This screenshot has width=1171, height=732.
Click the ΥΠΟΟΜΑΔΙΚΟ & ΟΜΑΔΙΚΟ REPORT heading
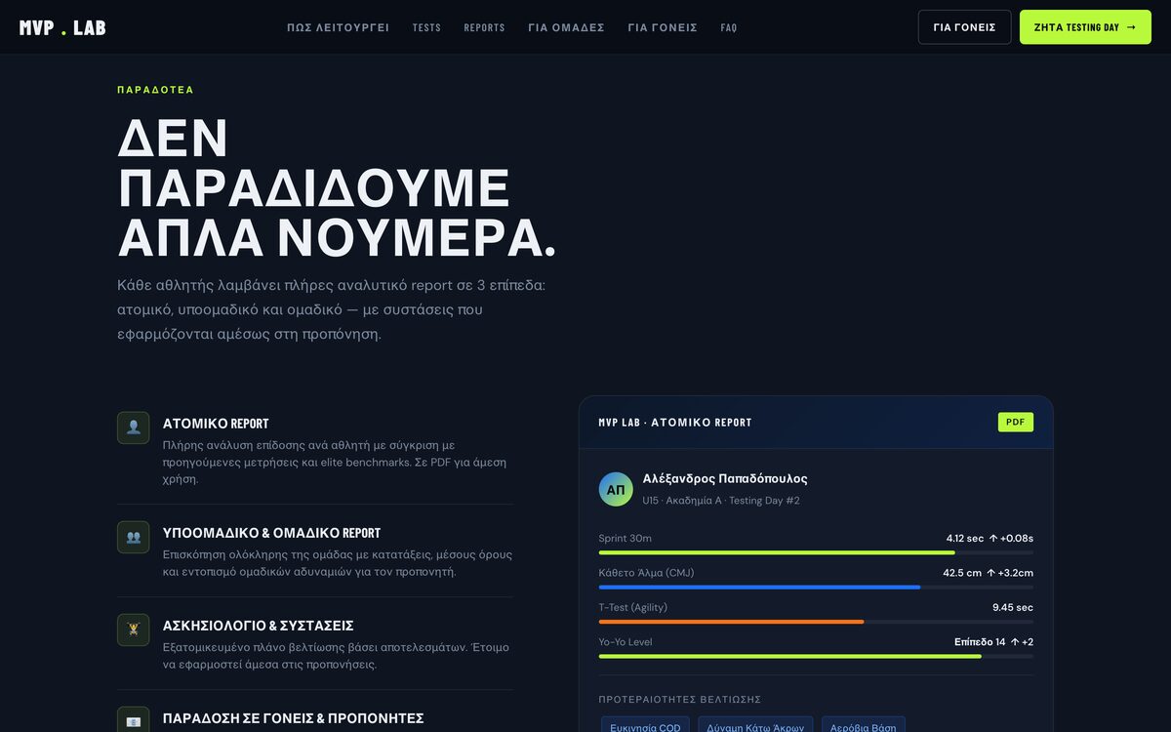(x=271, y=533)
